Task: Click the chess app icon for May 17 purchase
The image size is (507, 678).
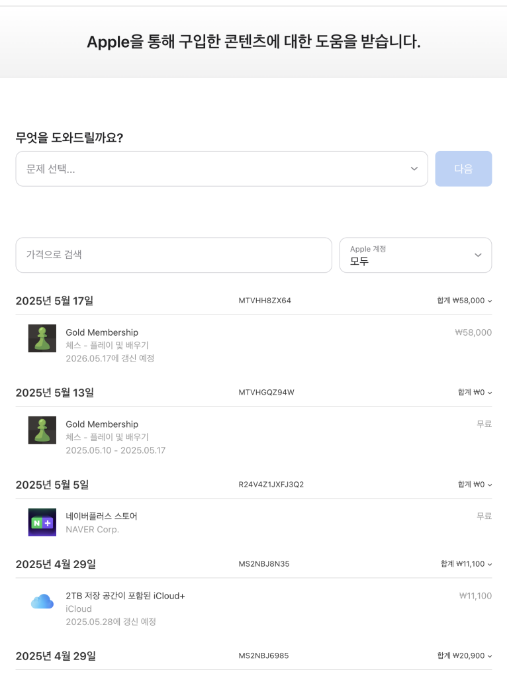Action: pyautogui.click(x=42, y=338)
